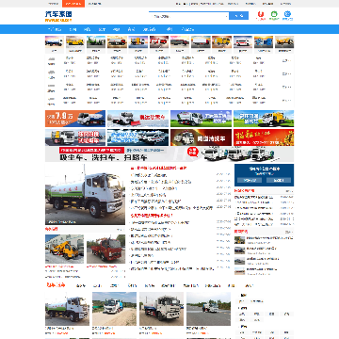Viewport: 339px width, 339px height.
Task: Click the green circular icon in the header
Action: pos(274,14)
